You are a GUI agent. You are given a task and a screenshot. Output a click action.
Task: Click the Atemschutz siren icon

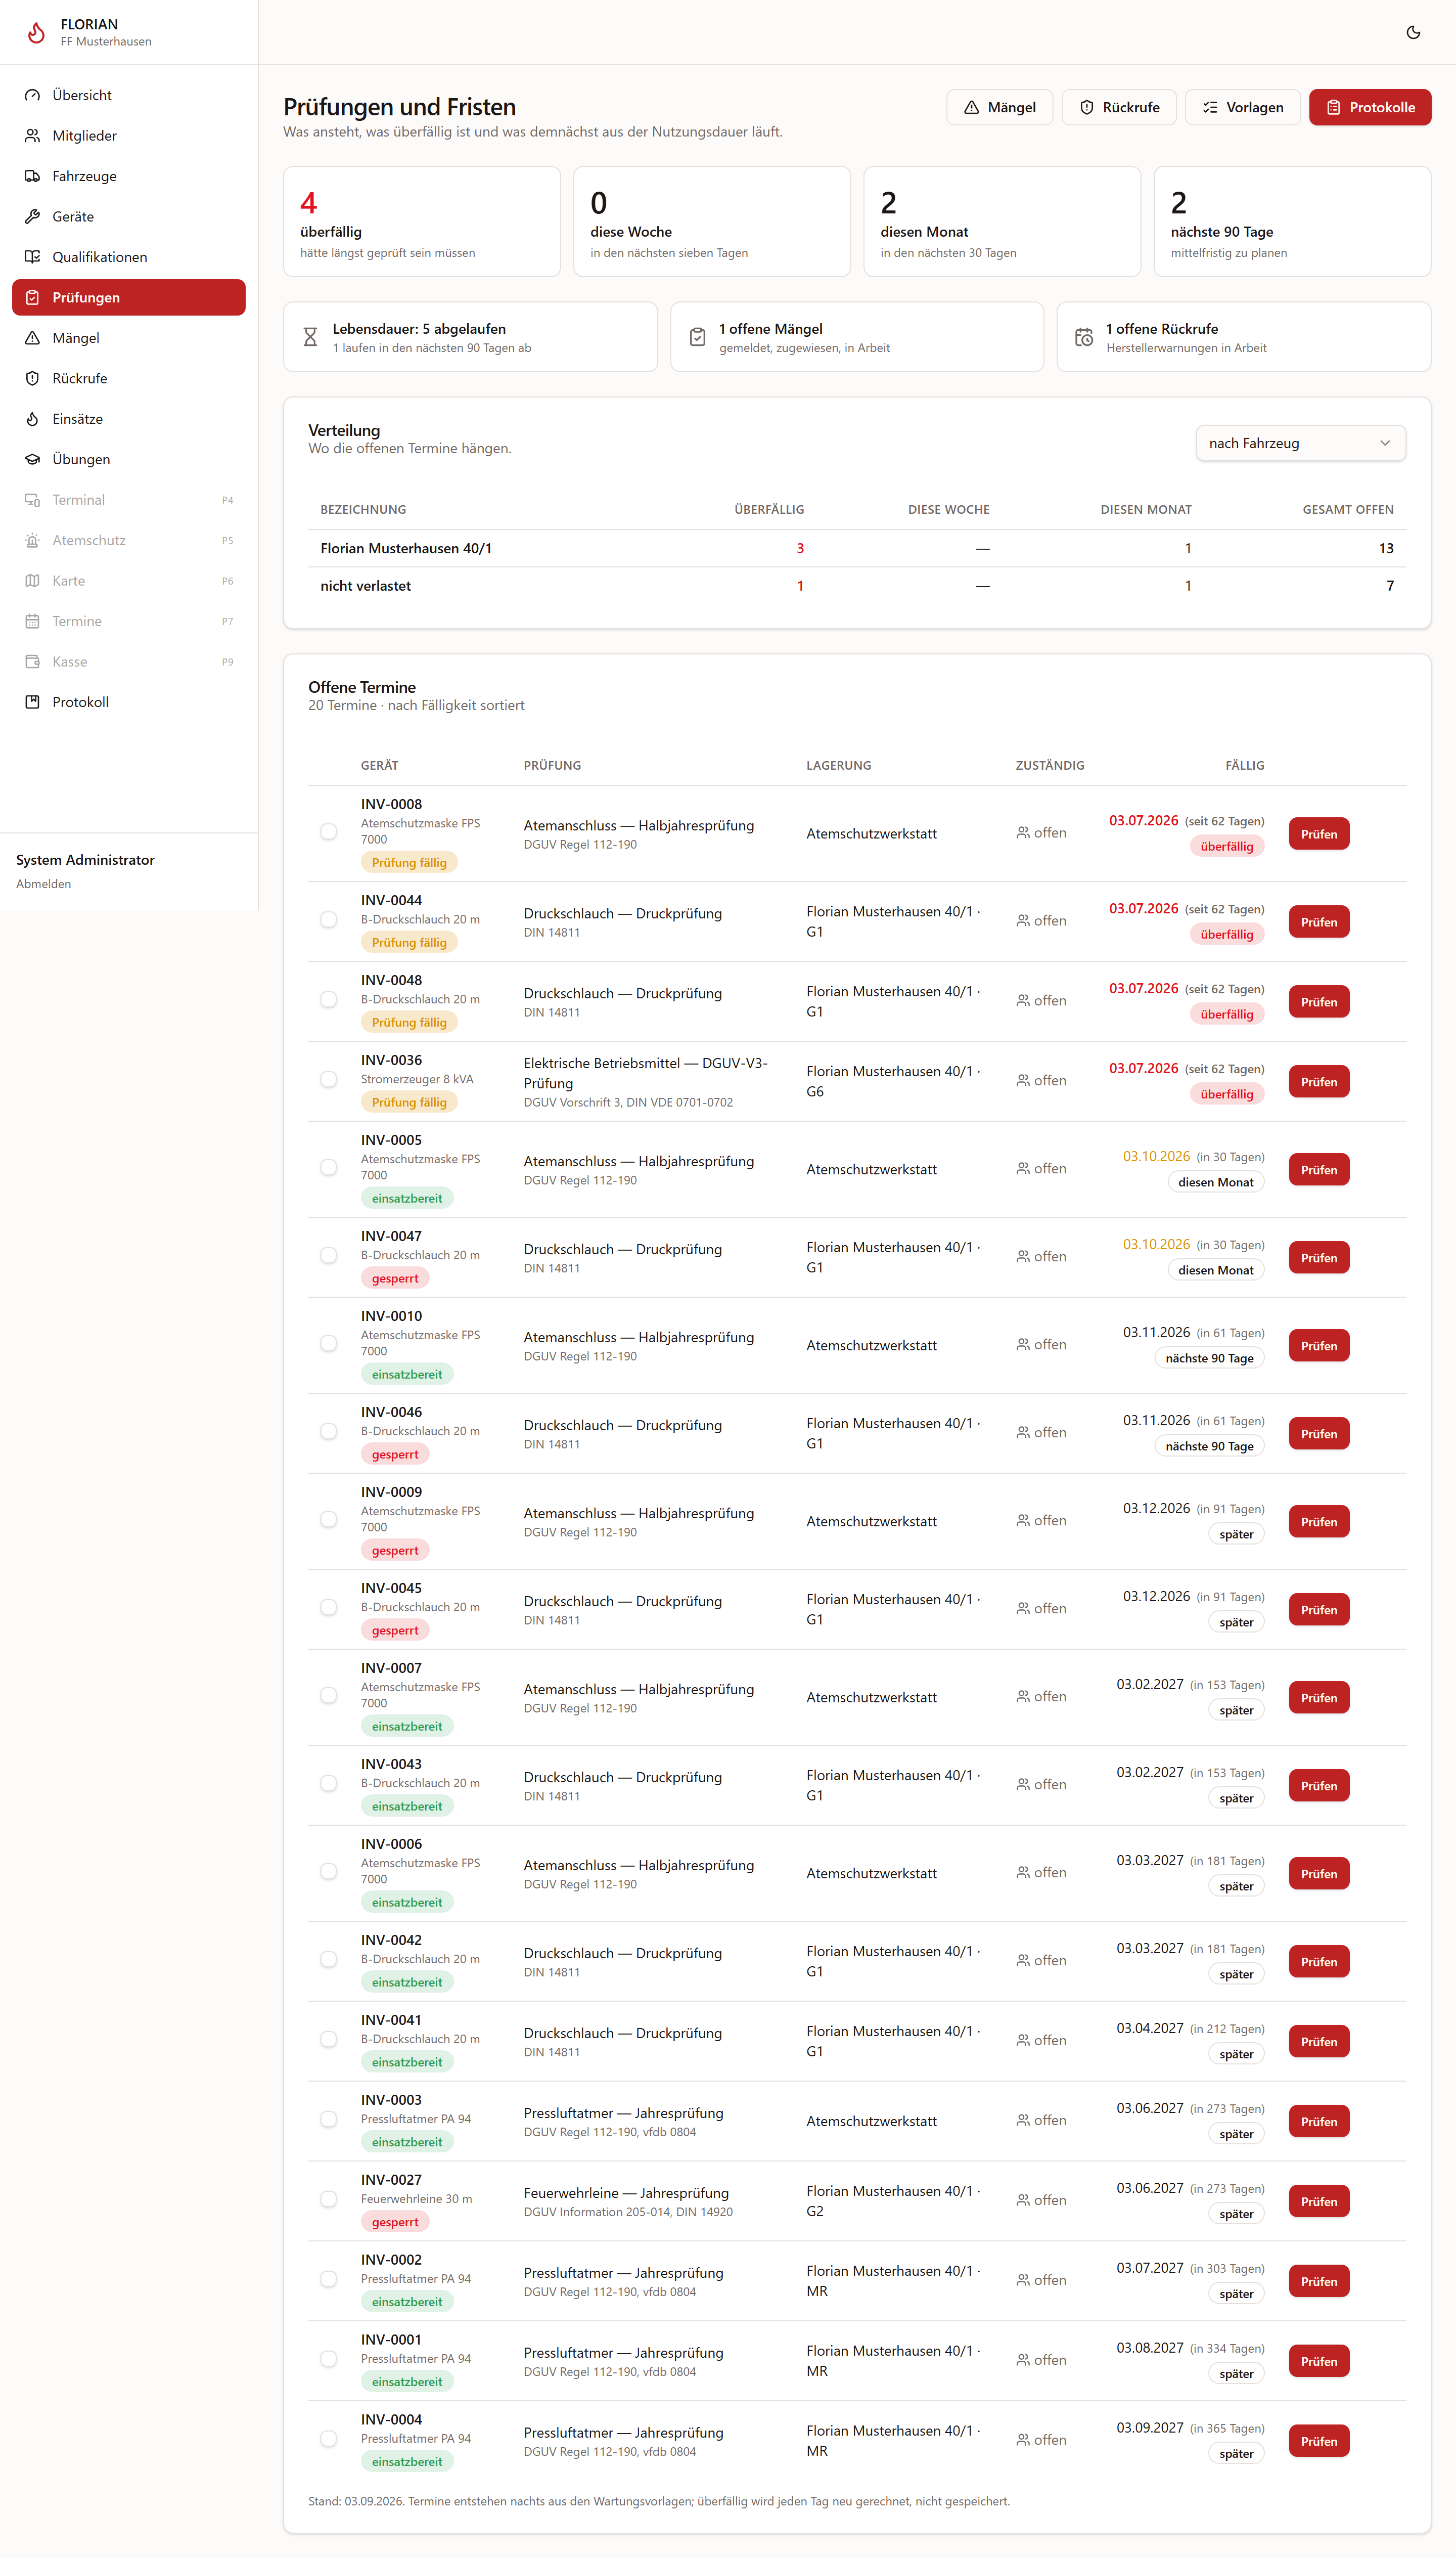tap(32, 540)
